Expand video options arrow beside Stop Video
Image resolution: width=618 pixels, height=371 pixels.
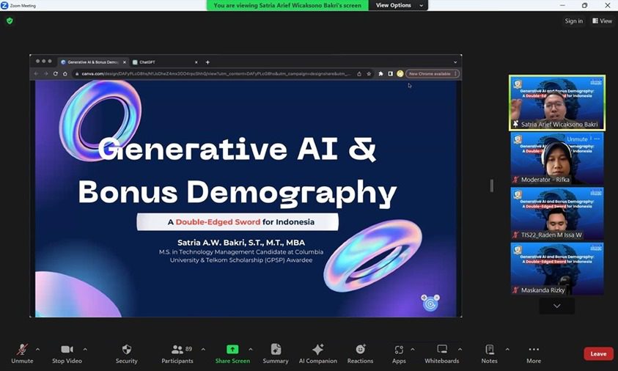85,349
